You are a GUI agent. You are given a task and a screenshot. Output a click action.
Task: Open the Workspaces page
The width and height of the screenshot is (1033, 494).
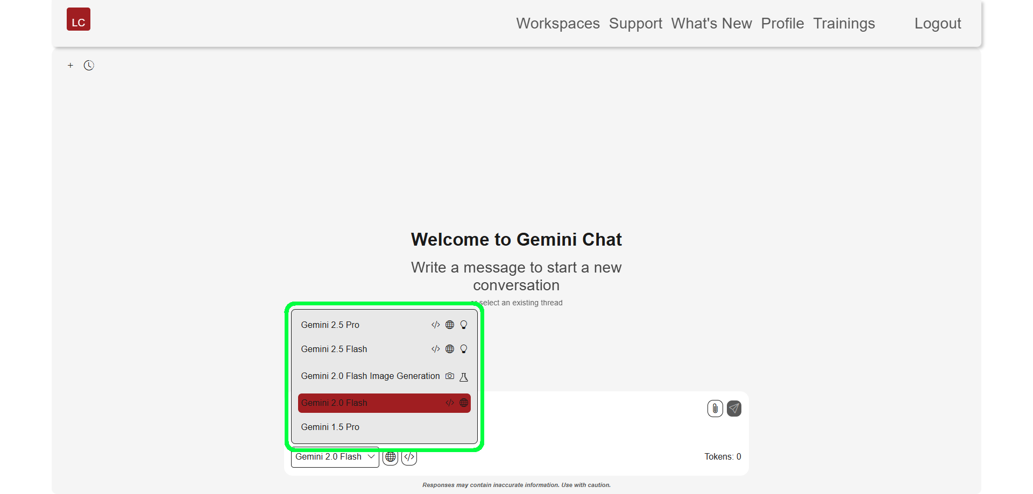[x=558, y=24]
